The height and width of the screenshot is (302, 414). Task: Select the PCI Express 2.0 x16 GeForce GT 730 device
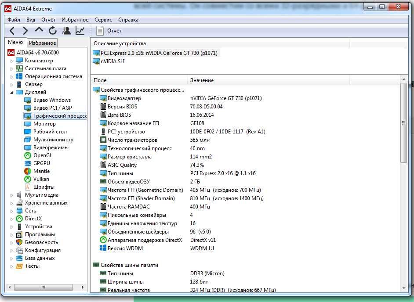click(159, 53)
